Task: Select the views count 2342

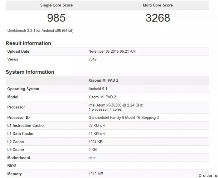Action: (x=93, y=59)
